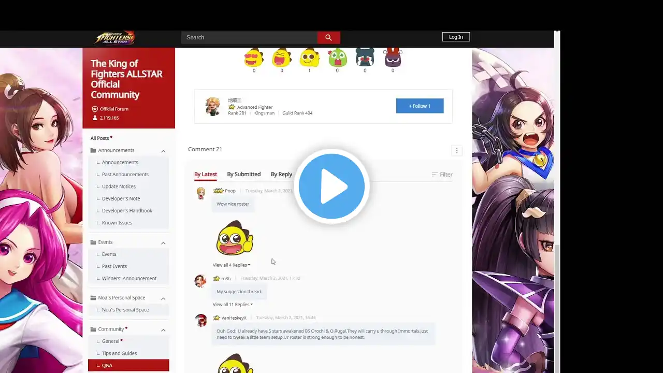Viewport: 663px width, 373px height.
Task: Click the rank badge beside VanHeskeyX
Action: tap(217, 318)
